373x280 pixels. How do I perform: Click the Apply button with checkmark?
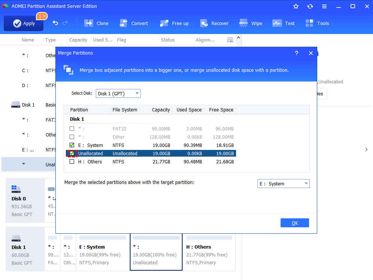tap(24, 23)
